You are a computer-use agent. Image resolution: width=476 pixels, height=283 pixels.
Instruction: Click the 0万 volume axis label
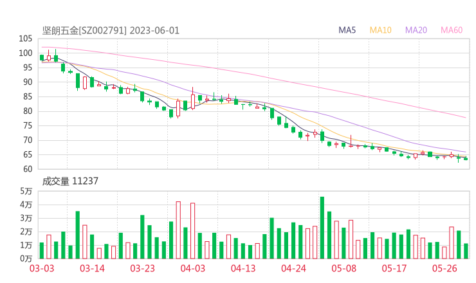coord(26,259)
